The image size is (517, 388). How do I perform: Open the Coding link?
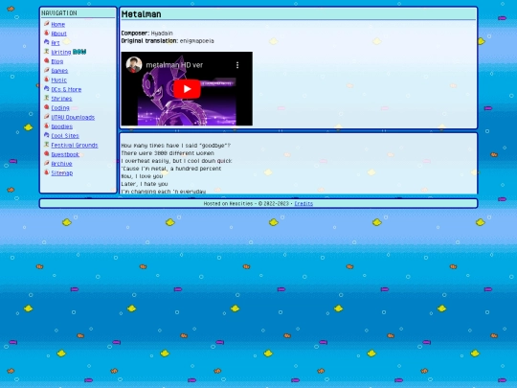(60, 108)
